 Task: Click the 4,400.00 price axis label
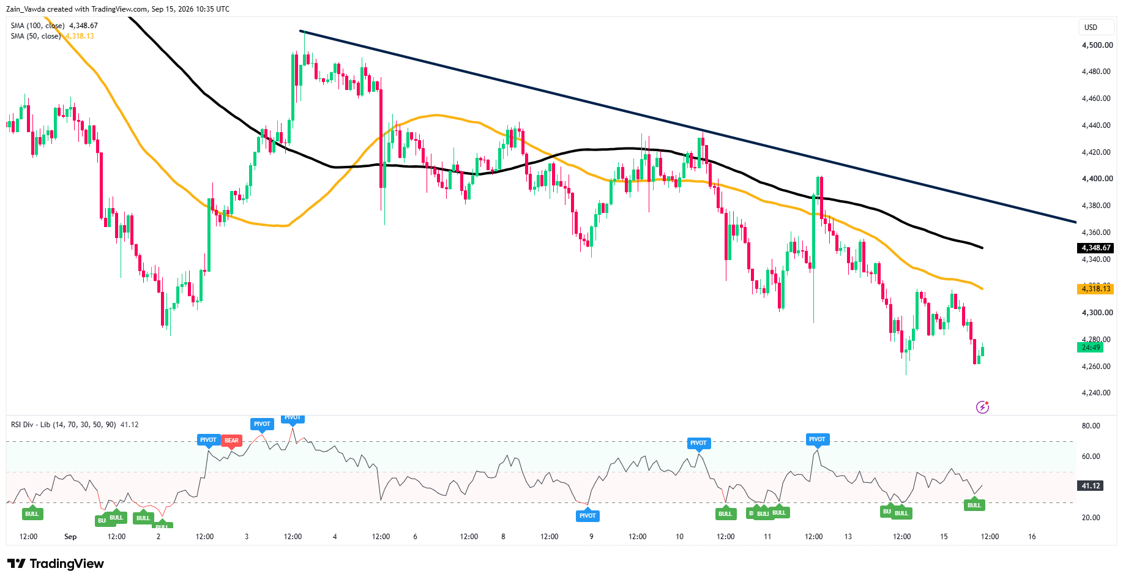pyautogui.click(x=1097, y=179)
